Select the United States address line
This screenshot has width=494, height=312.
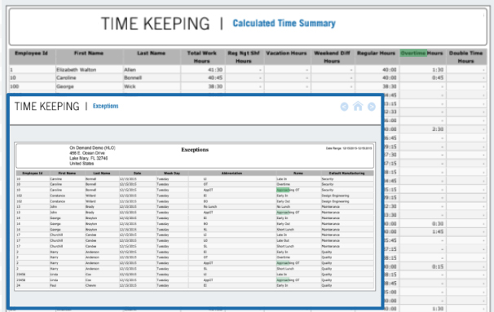click(82, 164)
